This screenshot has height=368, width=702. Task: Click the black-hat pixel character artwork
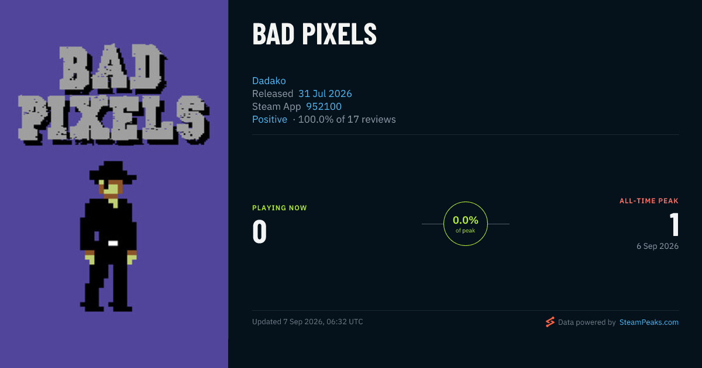(x=109, y=236)
